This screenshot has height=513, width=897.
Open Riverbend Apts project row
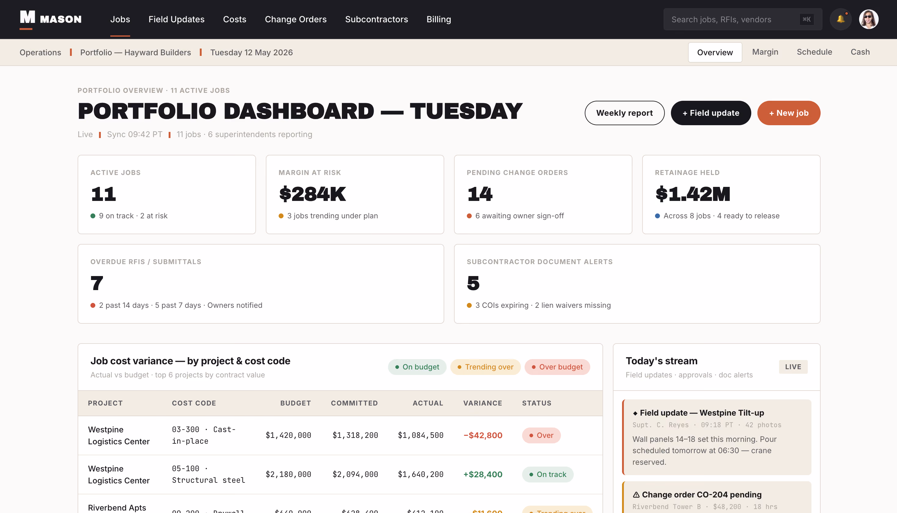point(340,504)
